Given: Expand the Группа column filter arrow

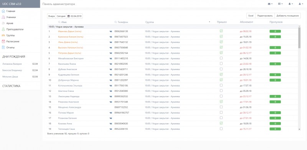Looking at the screenshot, I should point(210,22).
